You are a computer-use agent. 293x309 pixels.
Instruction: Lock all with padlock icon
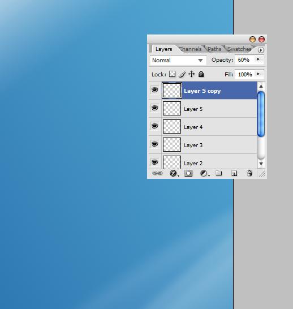201,74
